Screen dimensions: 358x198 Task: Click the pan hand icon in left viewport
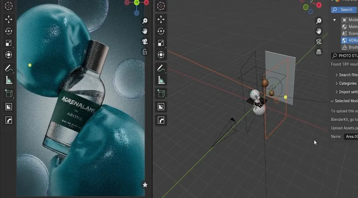point(145,31)
